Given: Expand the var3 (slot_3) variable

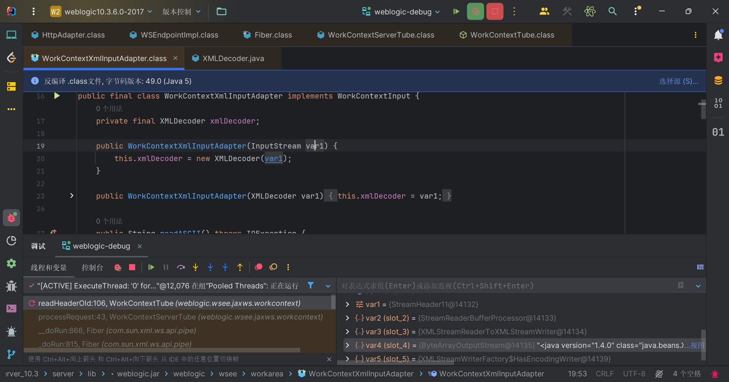Looking at the screenshot, I should pos(347,332).
